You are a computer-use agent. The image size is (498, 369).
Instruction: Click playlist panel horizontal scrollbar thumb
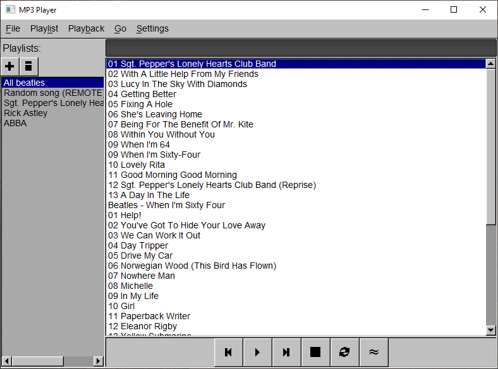coord(37,361)
